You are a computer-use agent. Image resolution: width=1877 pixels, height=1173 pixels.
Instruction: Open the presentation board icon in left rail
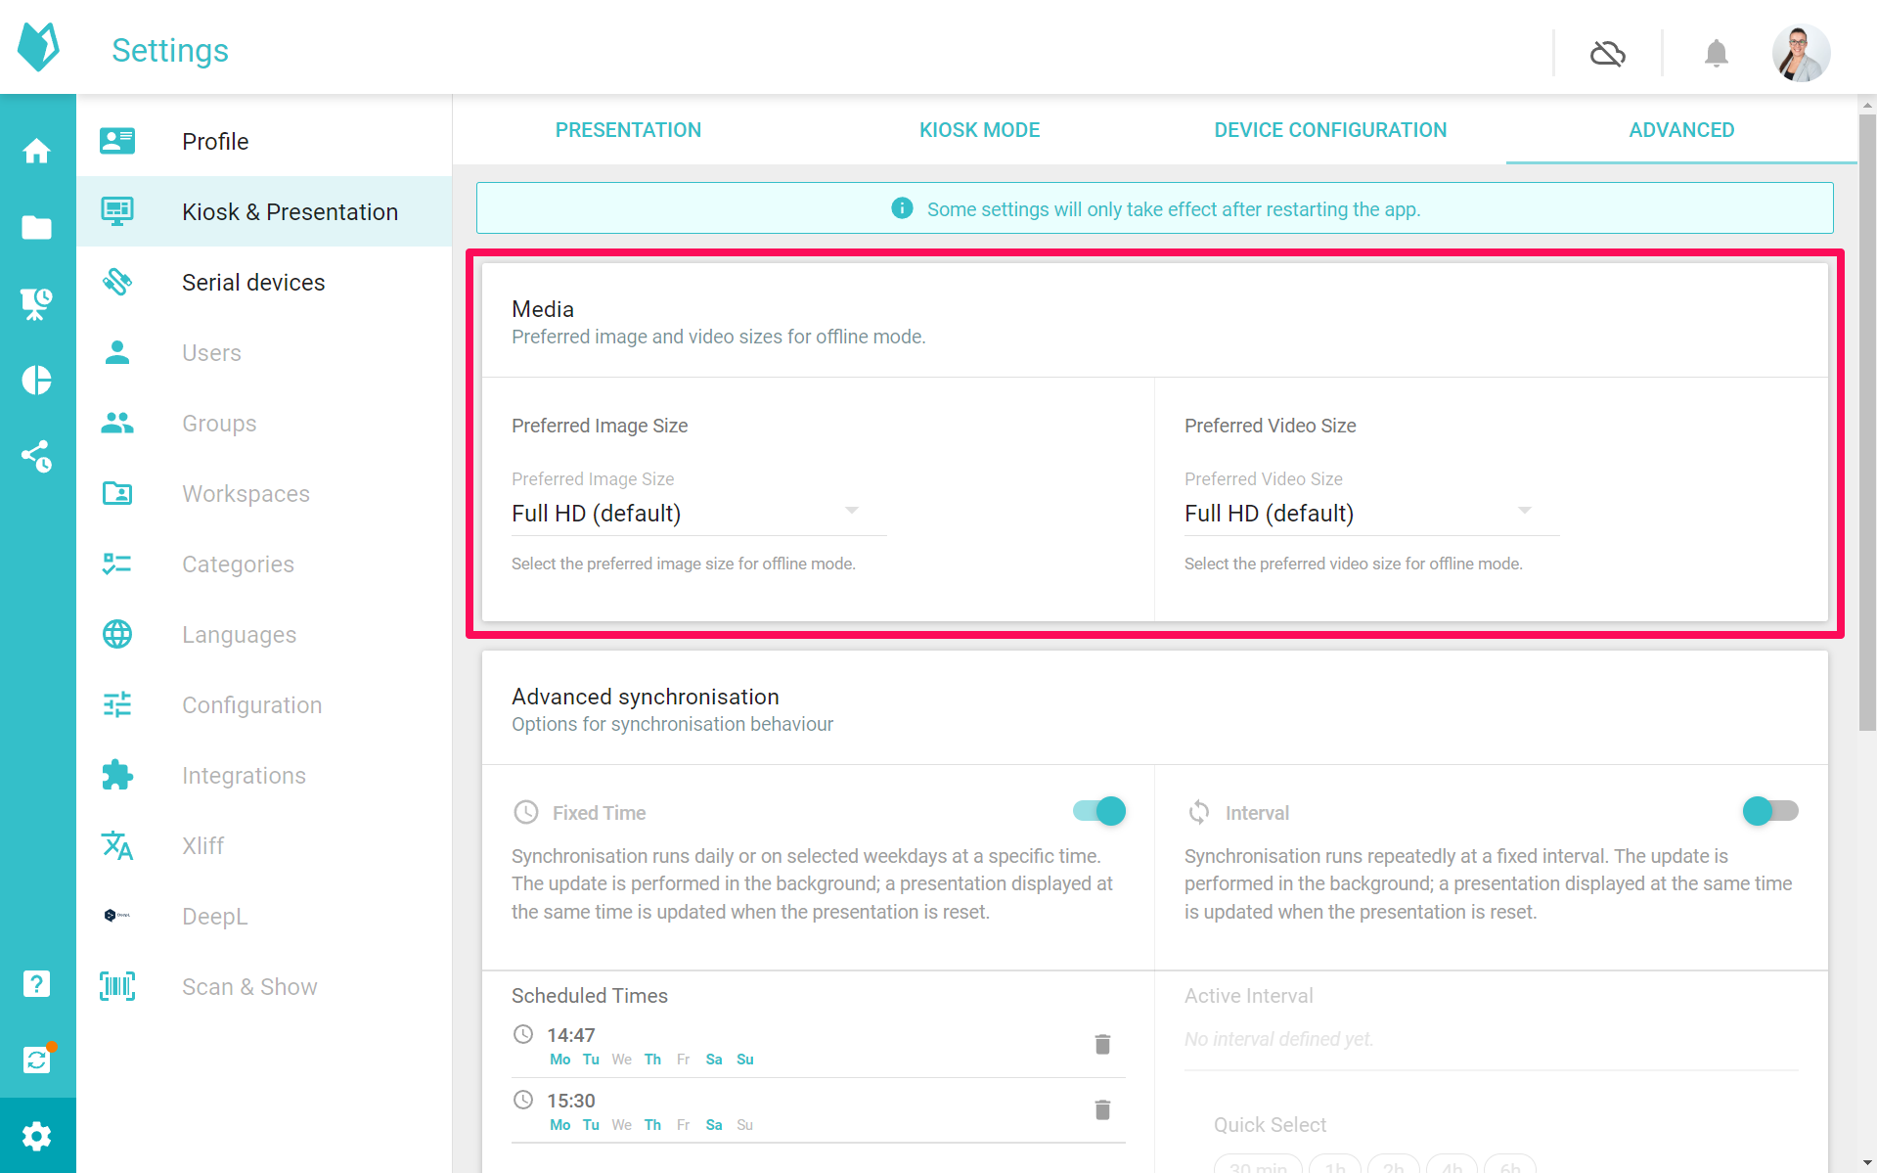(x=37, y=303)
